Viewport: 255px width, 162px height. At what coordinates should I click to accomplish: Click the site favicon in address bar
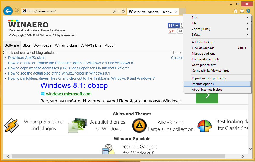[24, 11]
